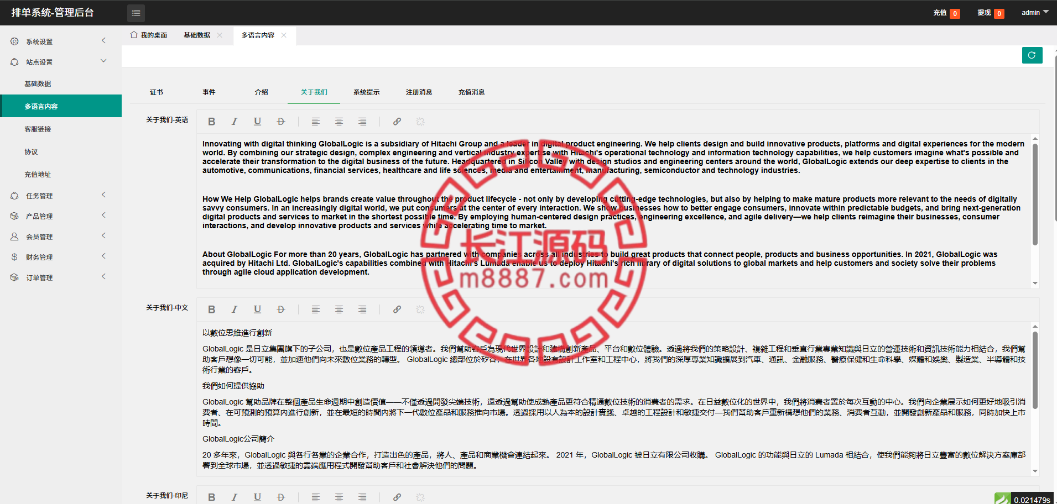
Task: Click into the Chinese about-us text area
Action: pyautogui.click(x=614, y=398)
